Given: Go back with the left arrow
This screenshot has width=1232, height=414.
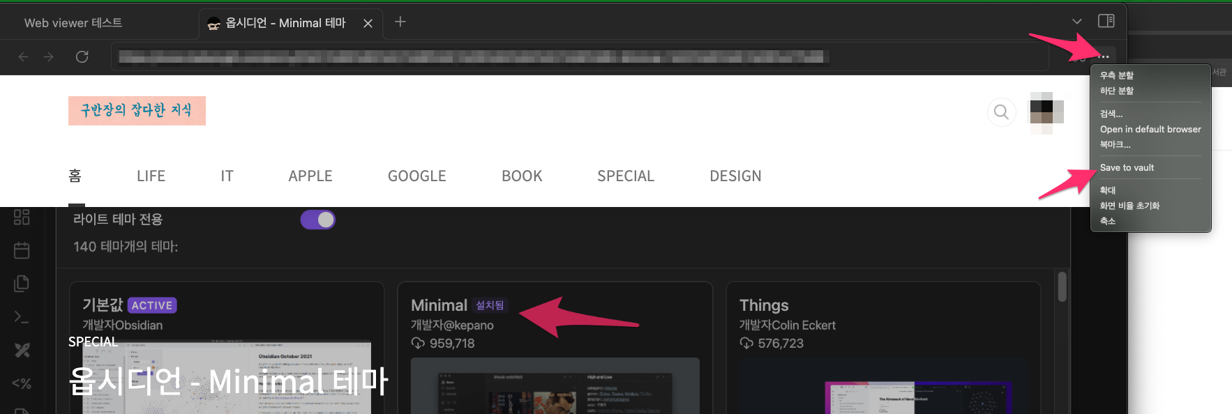Looking at the screenshot, I should point(23,56).
